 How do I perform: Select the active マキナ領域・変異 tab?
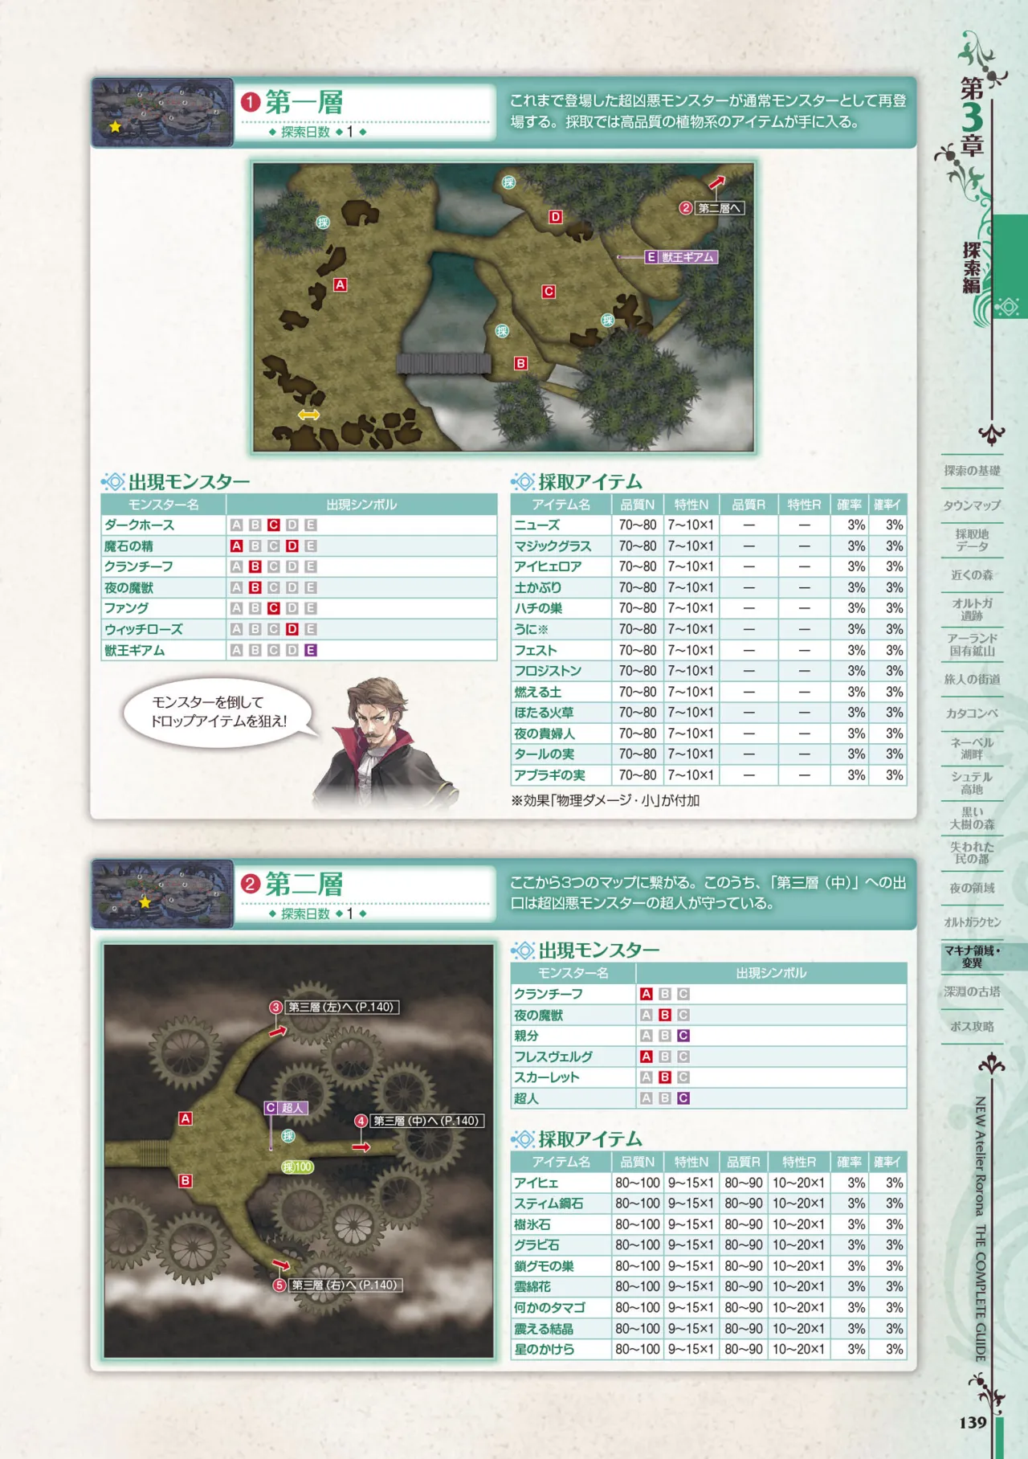(x=973, y=957)
